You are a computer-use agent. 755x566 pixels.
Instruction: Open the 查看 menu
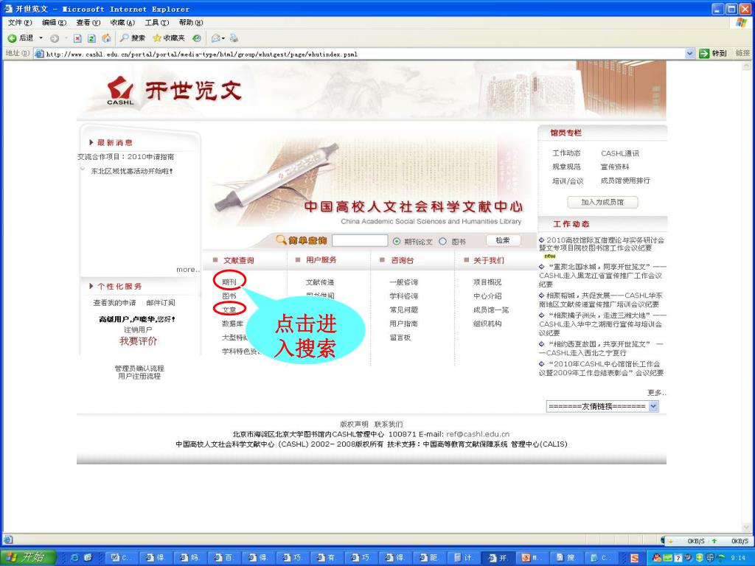(x=88, y=23)
